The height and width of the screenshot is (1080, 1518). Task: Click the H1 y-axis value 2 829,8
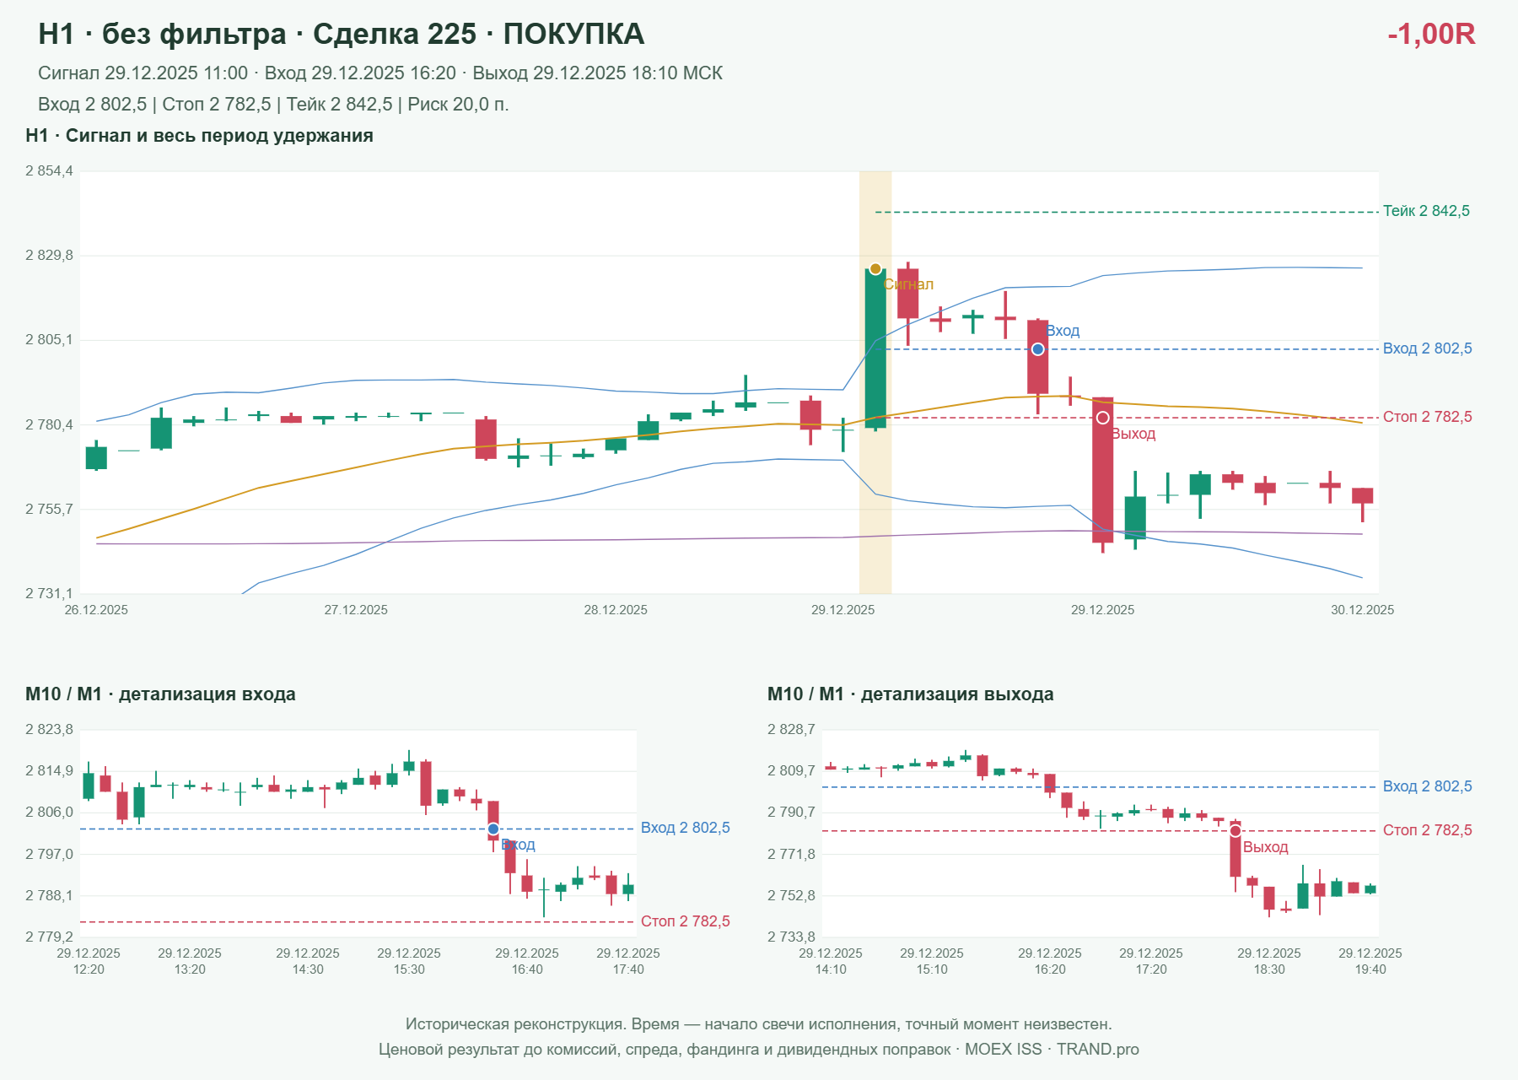[49, 256]
